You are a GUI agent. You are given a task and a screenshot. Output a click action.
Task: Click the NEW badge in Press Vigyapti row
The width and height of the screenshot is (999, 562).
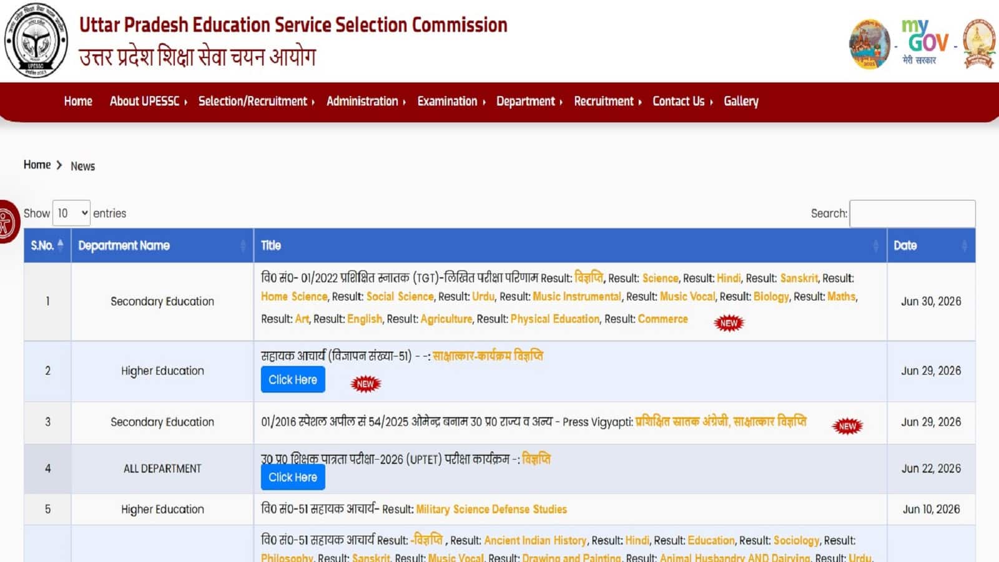(x=847, y=426)
